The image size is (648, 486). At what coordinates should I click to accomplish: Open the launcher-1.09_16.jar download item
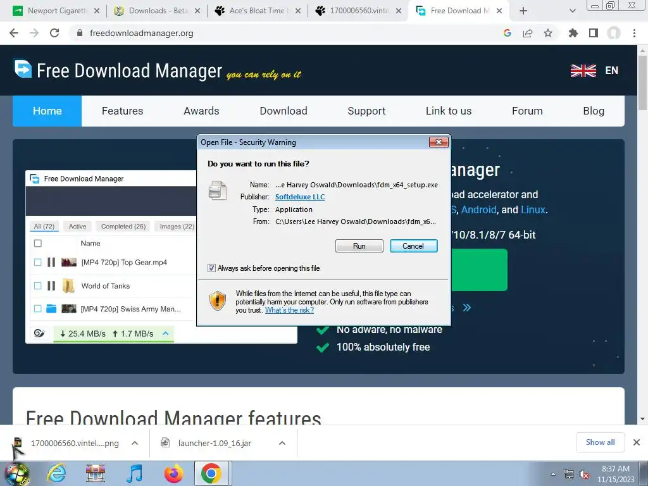coord(215,443)
